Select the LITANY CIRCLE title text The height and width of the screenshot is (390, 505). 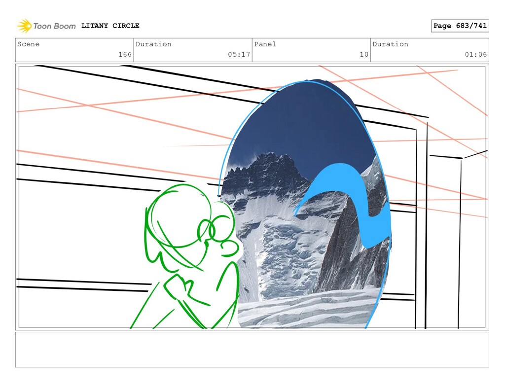110,26
